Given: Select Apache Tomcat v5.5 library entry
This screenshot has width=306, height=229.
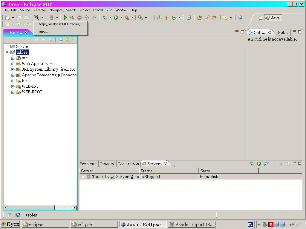Looking at the screenshot, I should (x=49, y=75).
